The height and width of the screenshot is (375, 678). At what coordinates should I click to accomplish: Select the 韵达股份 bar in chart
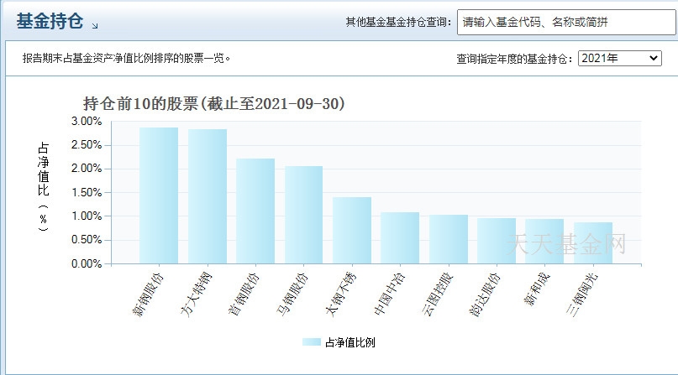pyautogui.click(x=497, y=241)
